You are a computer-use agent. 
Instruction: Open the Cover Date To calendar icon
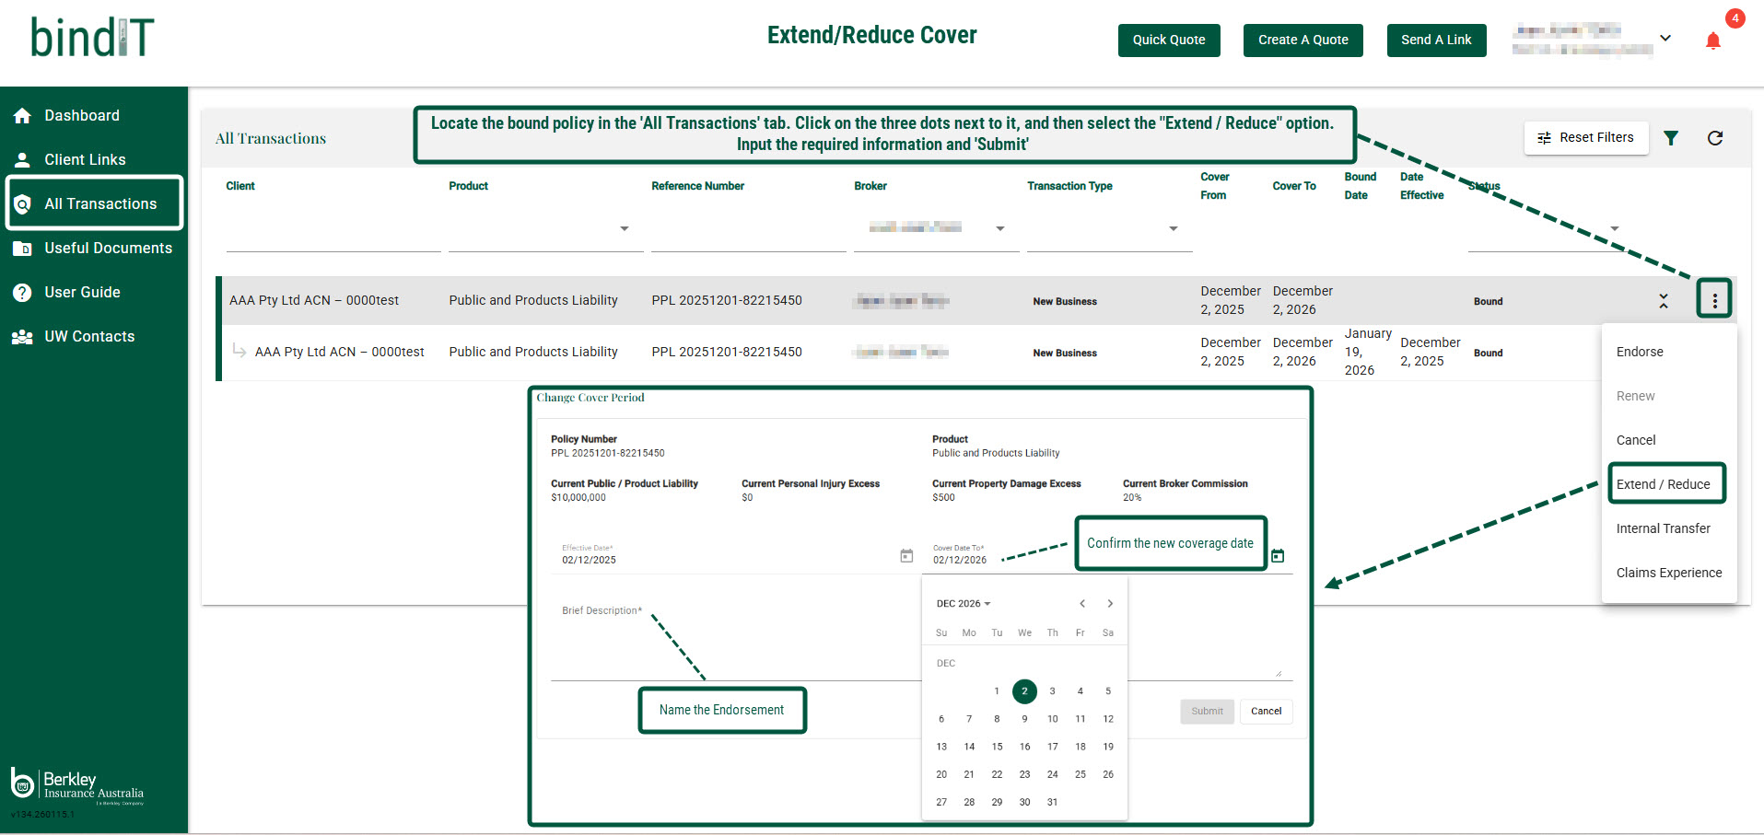[1278, 556]
